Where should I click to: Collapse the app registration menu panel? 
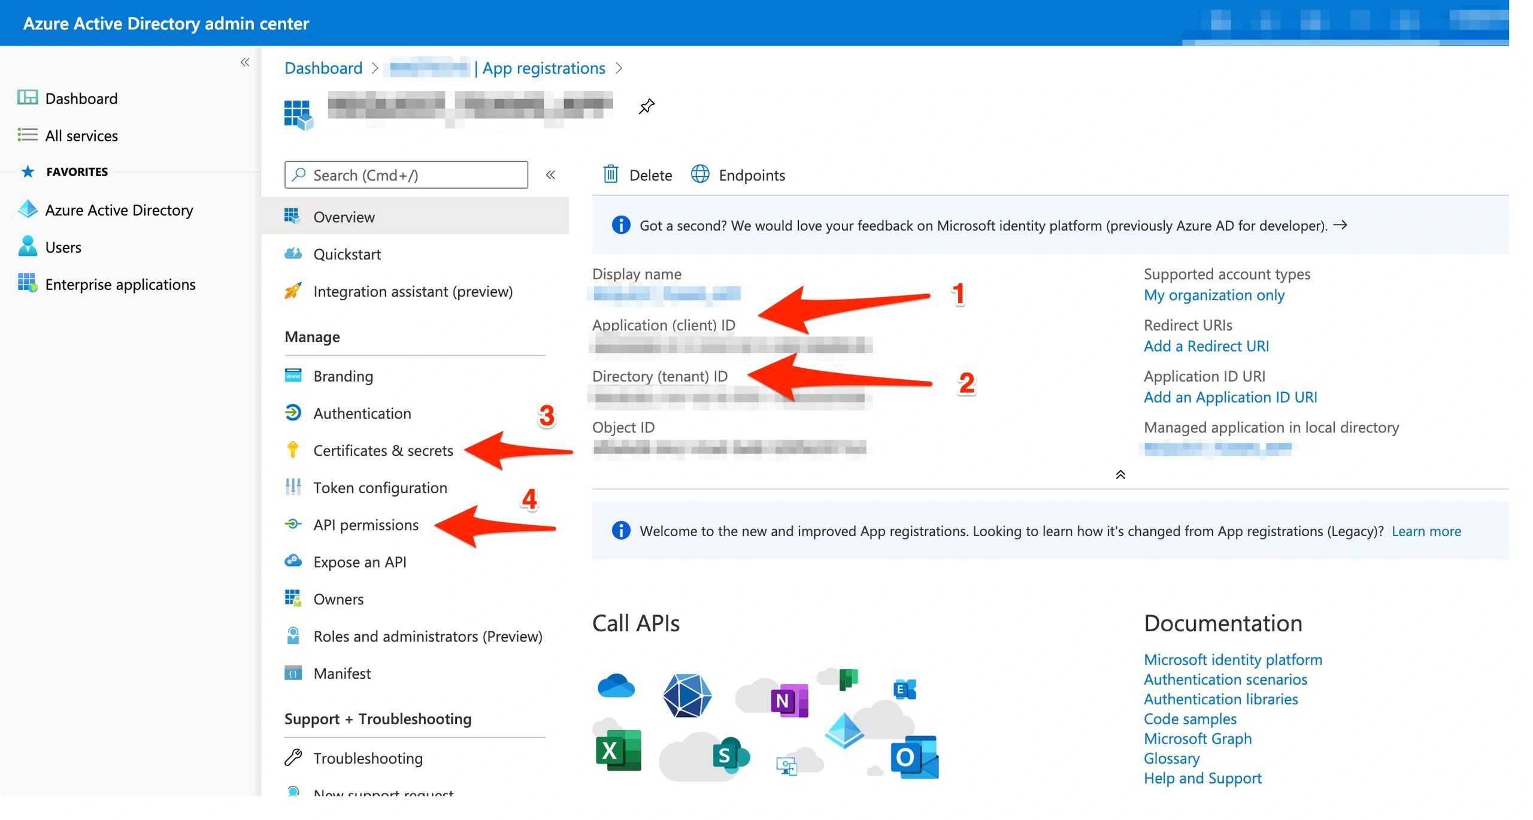pyautogui.click(x=550, y=174)
